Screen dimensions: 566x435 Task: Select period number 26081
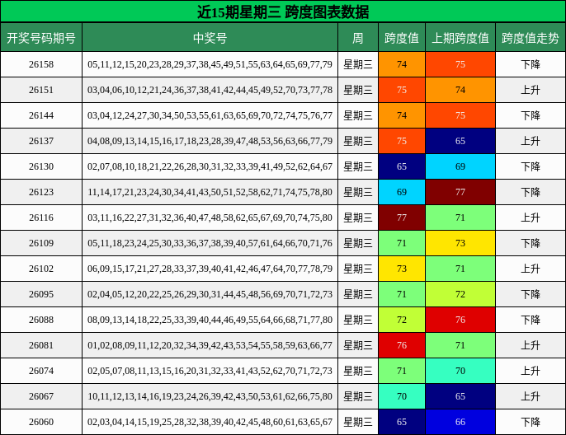coord(41,345)
